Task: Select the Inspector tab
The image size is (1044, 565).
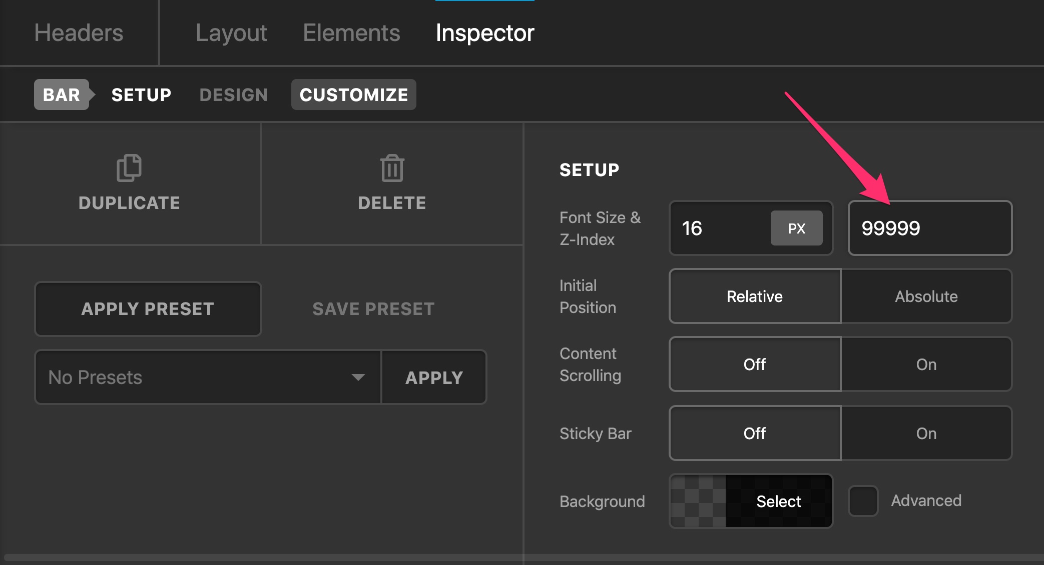Action: [x=485, y=33]
